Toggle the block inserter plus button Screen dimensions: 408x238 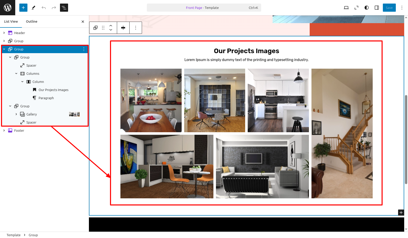click(23, 8)
